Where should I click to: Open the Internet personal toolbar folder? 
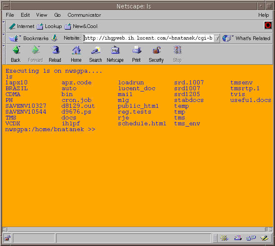[x=22, y=26]
